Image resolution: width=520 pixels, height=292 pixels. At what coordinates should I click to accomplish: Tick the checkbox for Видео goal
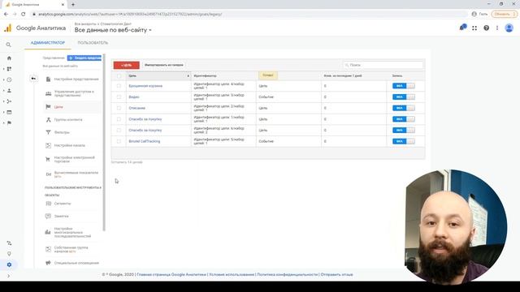119,97
